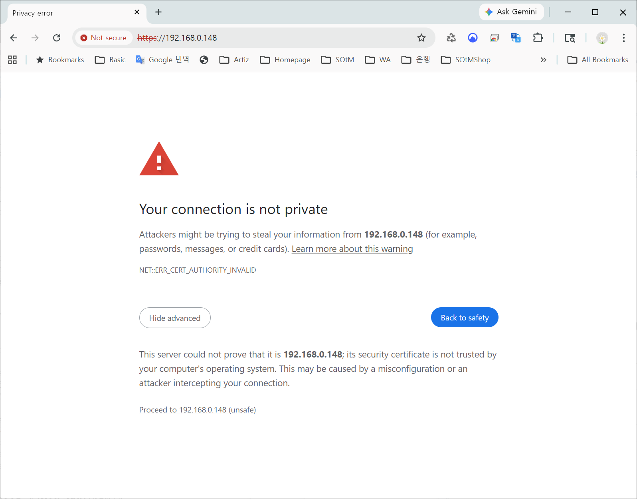This screenshot has width=637, height=499.
Task: Click Proceed to 192.168.0.148 (unsafe) link
Action: pyautogui.click(x=198, y=410)
